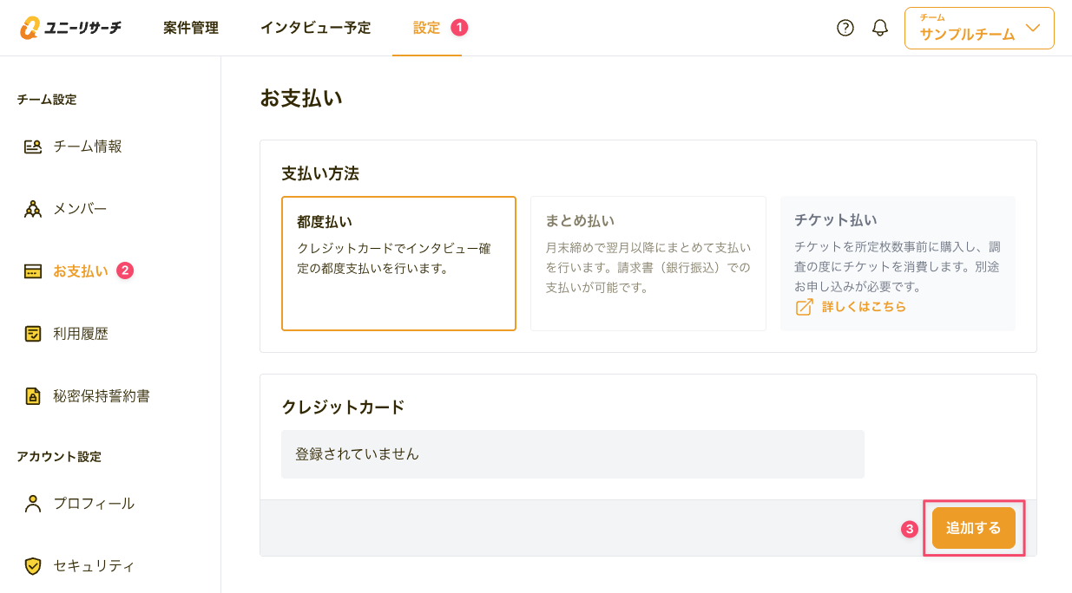Open the 設定 tab
The height and width of the screenshot is (593, 1072).
pyautogui.click(x=426, y=28)
